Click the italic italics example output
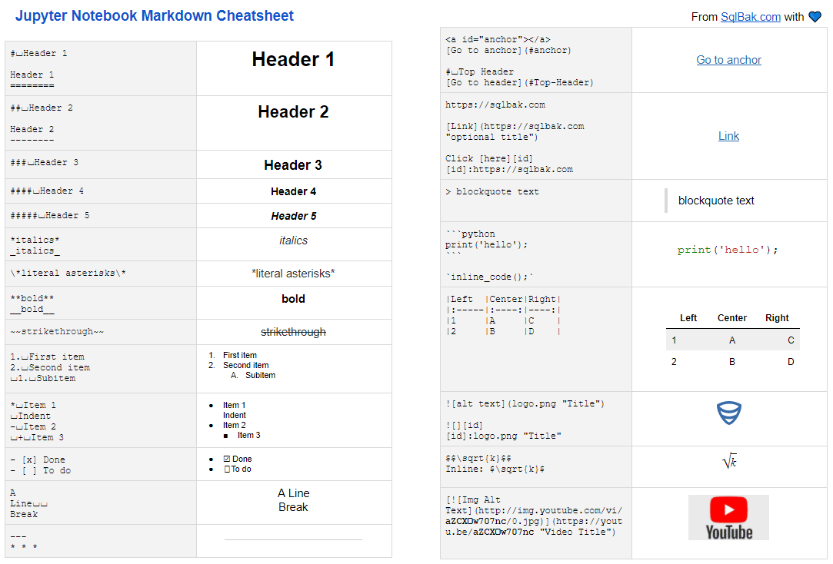The width and height of the screenshot is (833, 564). [x=293, y=241]
